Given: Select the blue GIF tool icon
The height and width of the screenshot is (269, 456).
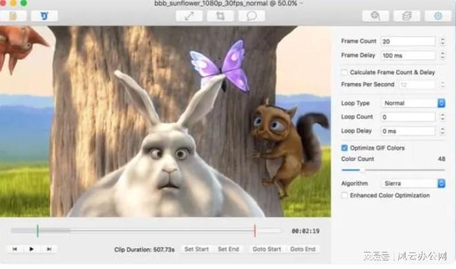Looking at the screenshot, I should [44, 16].
